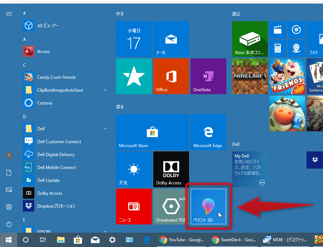Open Cortana circle on taskbar
Image resolution: width=323 pixels, height=247 pixels.
(x=26, y=240)
